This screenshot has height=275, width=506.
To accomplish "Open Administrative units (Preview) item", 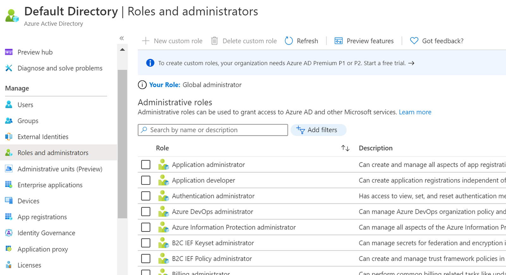I will tap(60, 169).
